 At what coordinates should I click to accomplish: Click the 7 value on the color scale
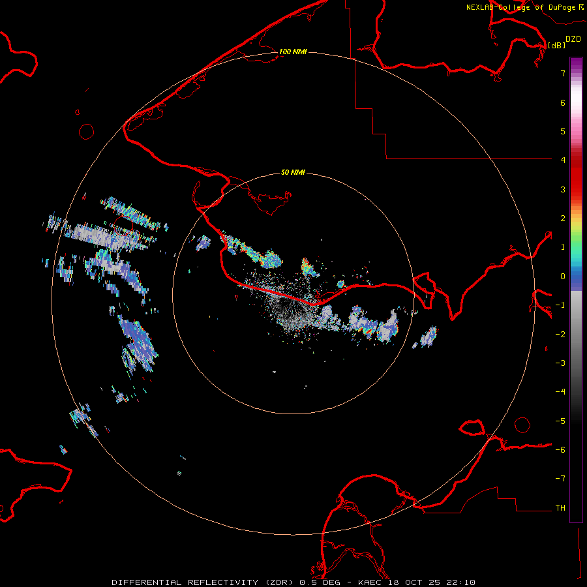(x=563, y=73)
